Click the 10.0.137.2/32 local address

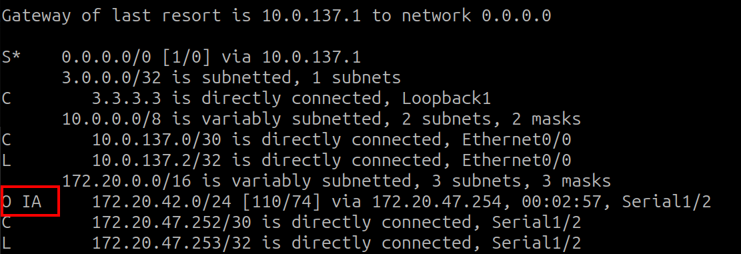pos(157,161)
